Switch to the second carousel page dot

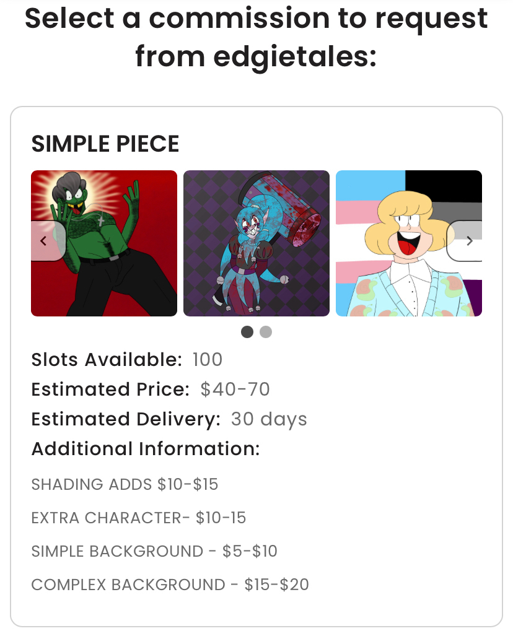pos(266,332)
